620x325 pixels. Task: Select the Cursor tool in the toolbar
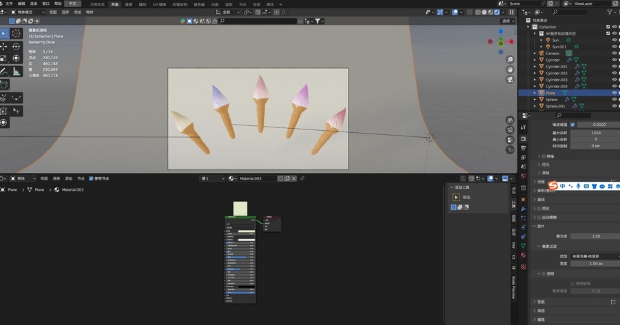[17, 34]
